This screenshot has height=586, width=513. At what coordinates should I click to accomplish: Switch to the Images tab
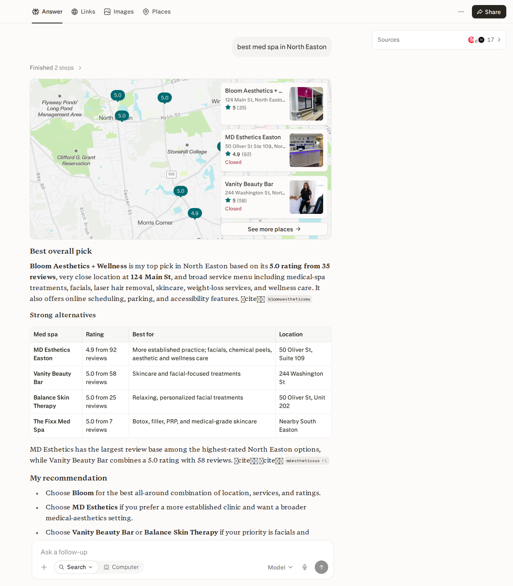pos(119,12)
